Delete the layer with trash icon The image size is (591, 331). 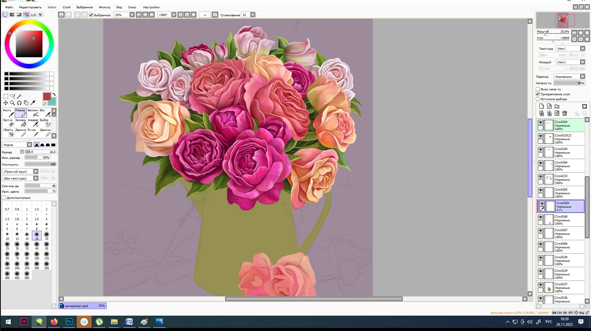(x=565, y=113)
